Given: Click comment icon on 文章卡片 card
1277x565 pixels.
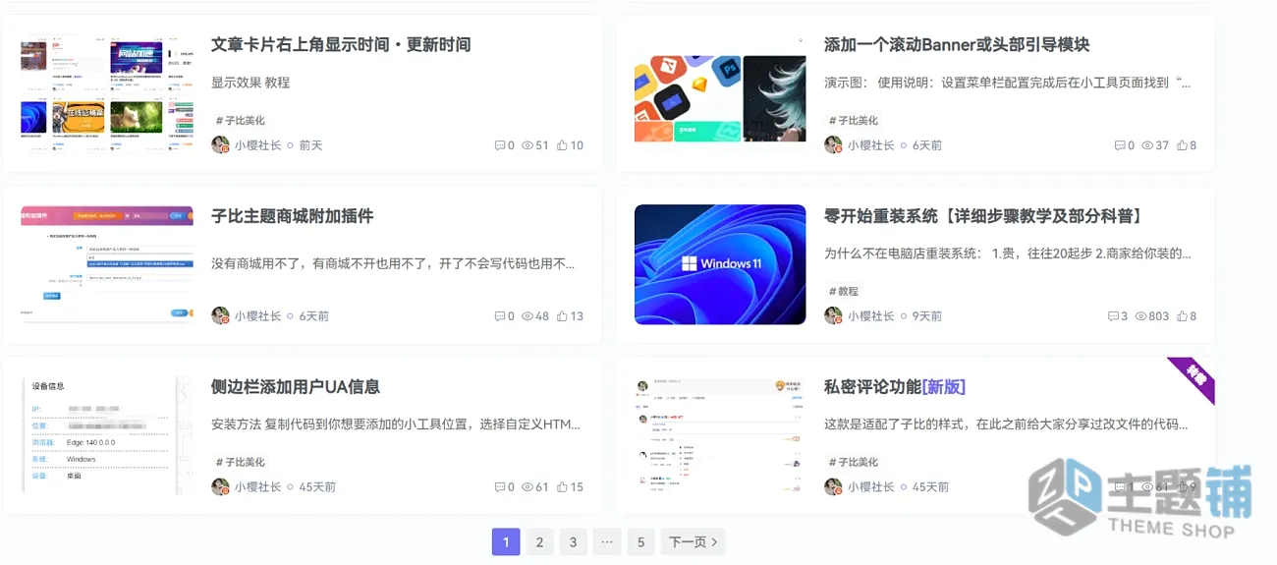Looking at the screenshot, I should [x=500, y=145].
